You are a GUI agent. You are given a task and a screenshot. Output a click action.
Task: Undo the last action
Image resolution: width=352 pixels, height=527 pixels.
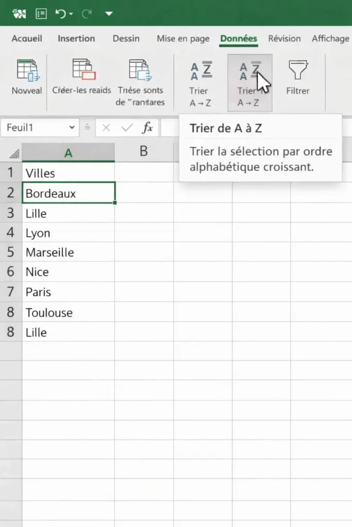point(61,14)
